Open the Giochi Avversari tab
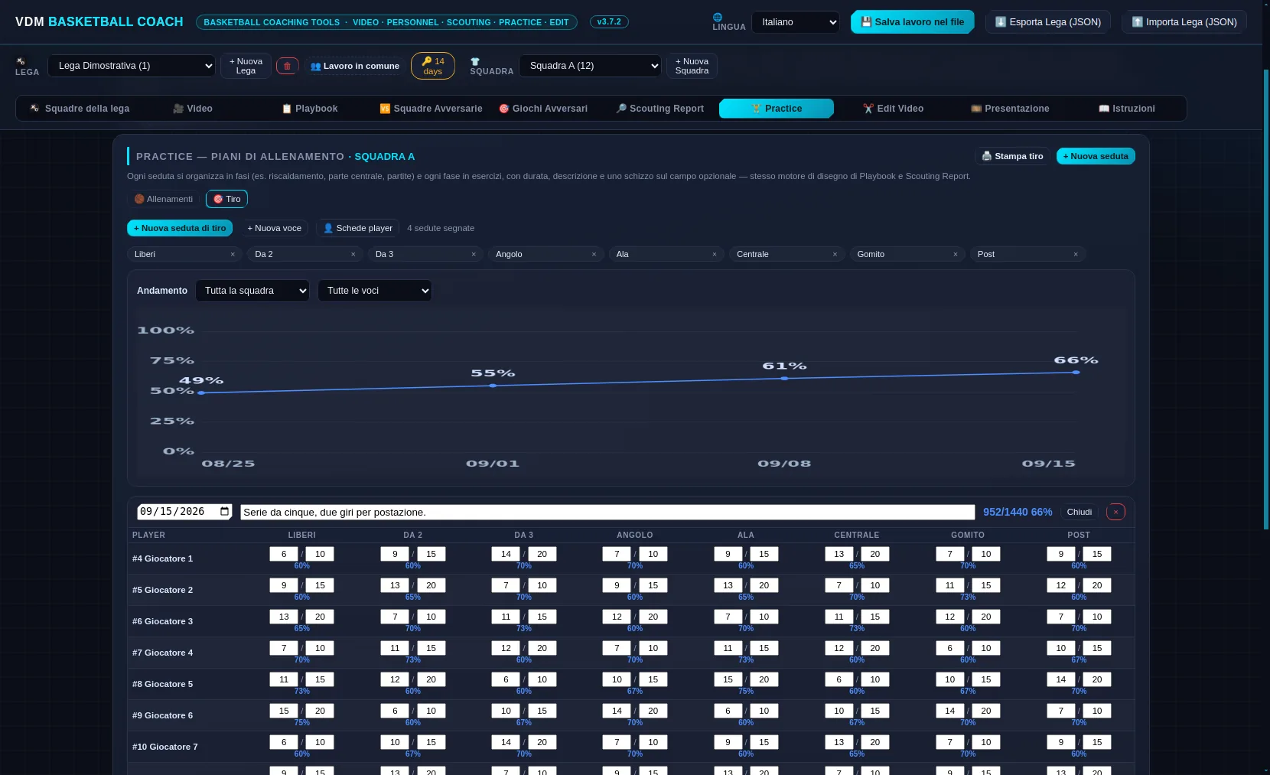The width and height of the screenshot is (1270, 775). (x=543, y=109)
